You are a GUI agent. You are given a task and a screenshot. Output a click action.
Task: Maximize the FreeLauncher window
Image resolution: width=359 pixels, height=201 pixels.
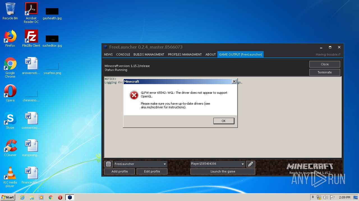(x=330, y=47)
